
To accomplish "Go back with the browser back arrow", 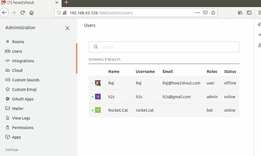I will pos(4,13).
